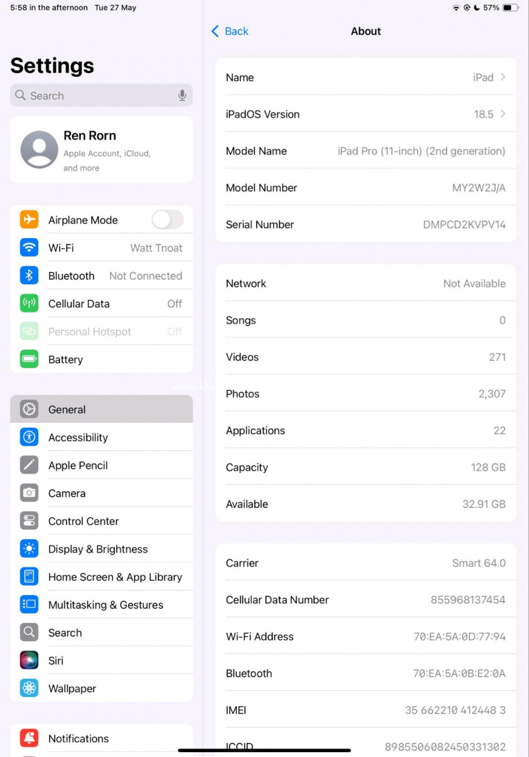Tap the Apple Pencil icon
Viewport: 529px width, 757px height.
[29, 465]
